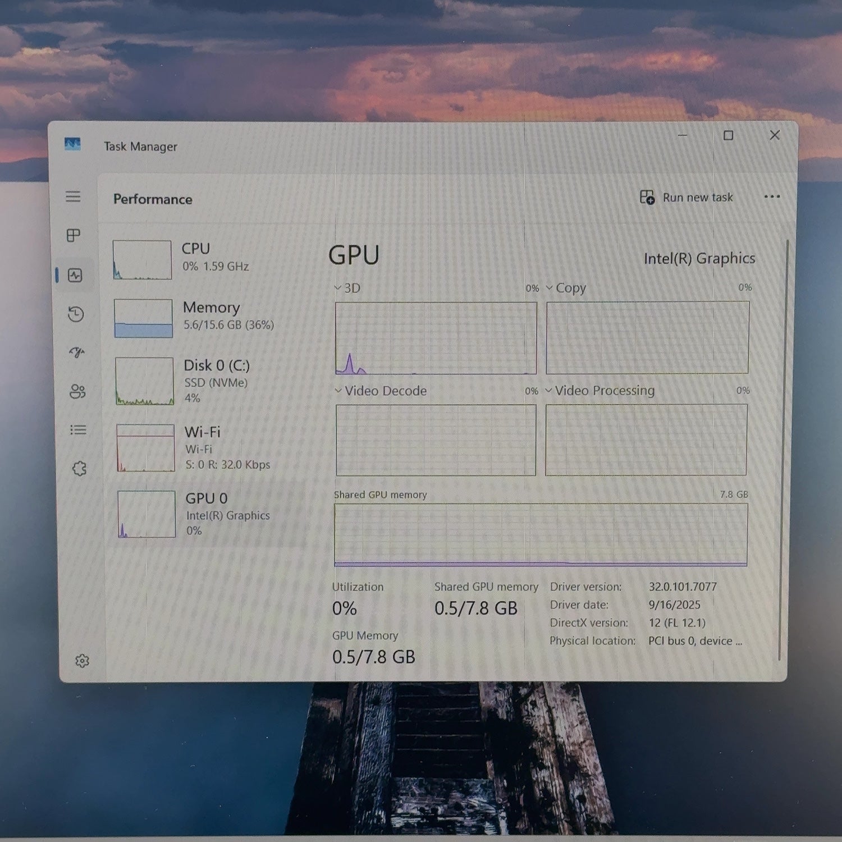
Task: Open Task Manager settings gear
Action: (82, 661)
